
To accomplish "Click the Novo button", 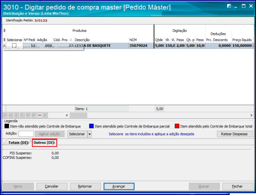I will 18,186.
